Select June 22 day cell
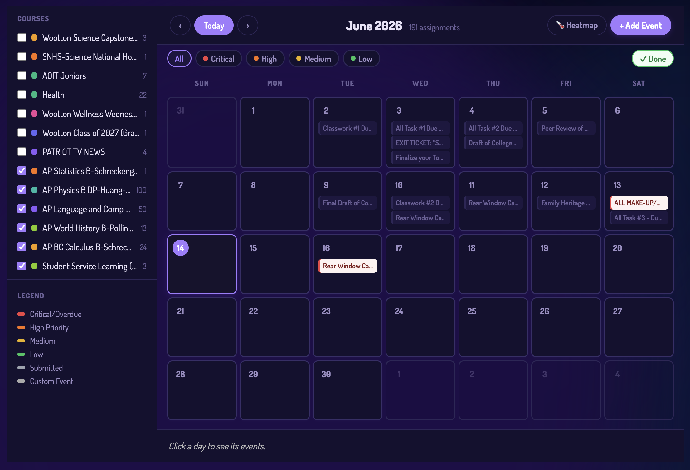 275,327
